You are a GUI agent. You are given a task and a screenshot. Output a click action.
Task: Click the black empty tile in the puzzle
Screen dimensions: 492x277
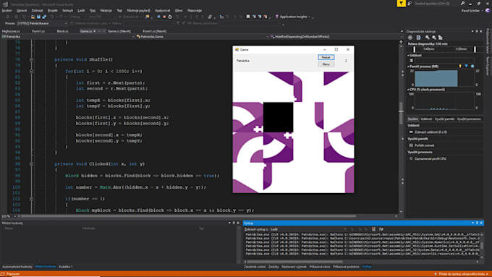[278, 117]
